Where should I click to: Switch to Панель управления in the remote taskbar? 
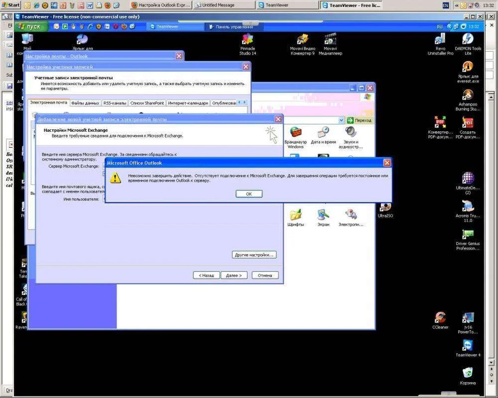point(234,27)
